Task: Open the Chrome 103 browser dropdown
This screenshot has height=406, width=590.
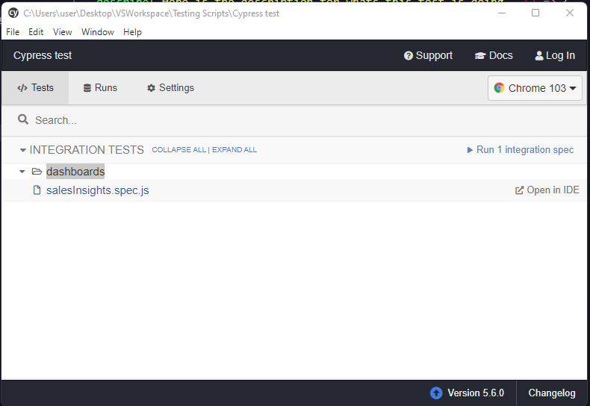Action: click(x=535, y=88)
